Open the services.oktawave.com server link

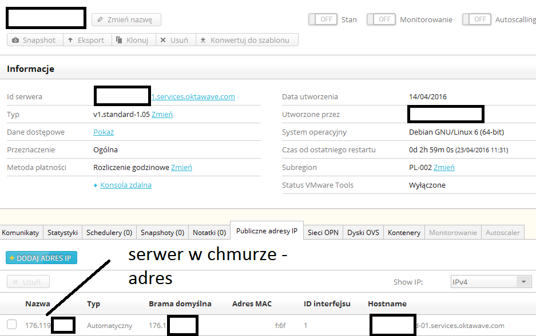193,97
